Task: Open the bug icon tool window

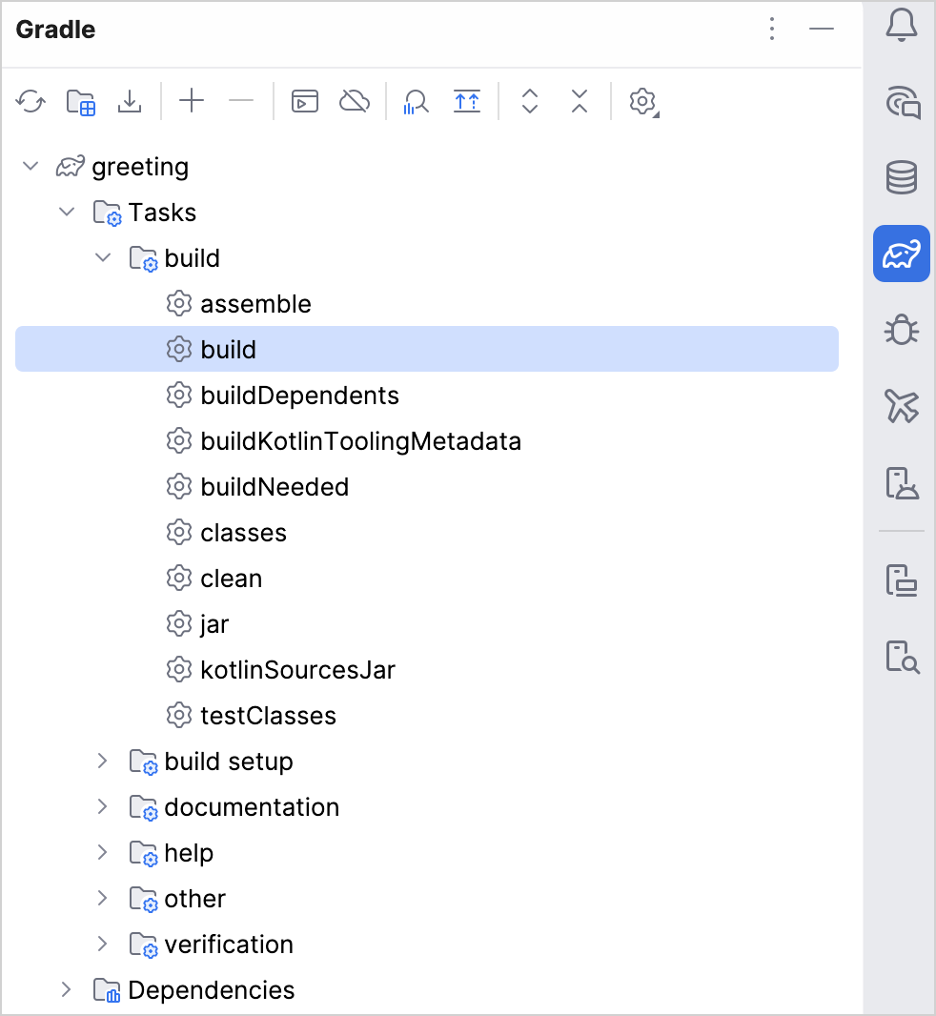Action: click(x=902, y=330)
